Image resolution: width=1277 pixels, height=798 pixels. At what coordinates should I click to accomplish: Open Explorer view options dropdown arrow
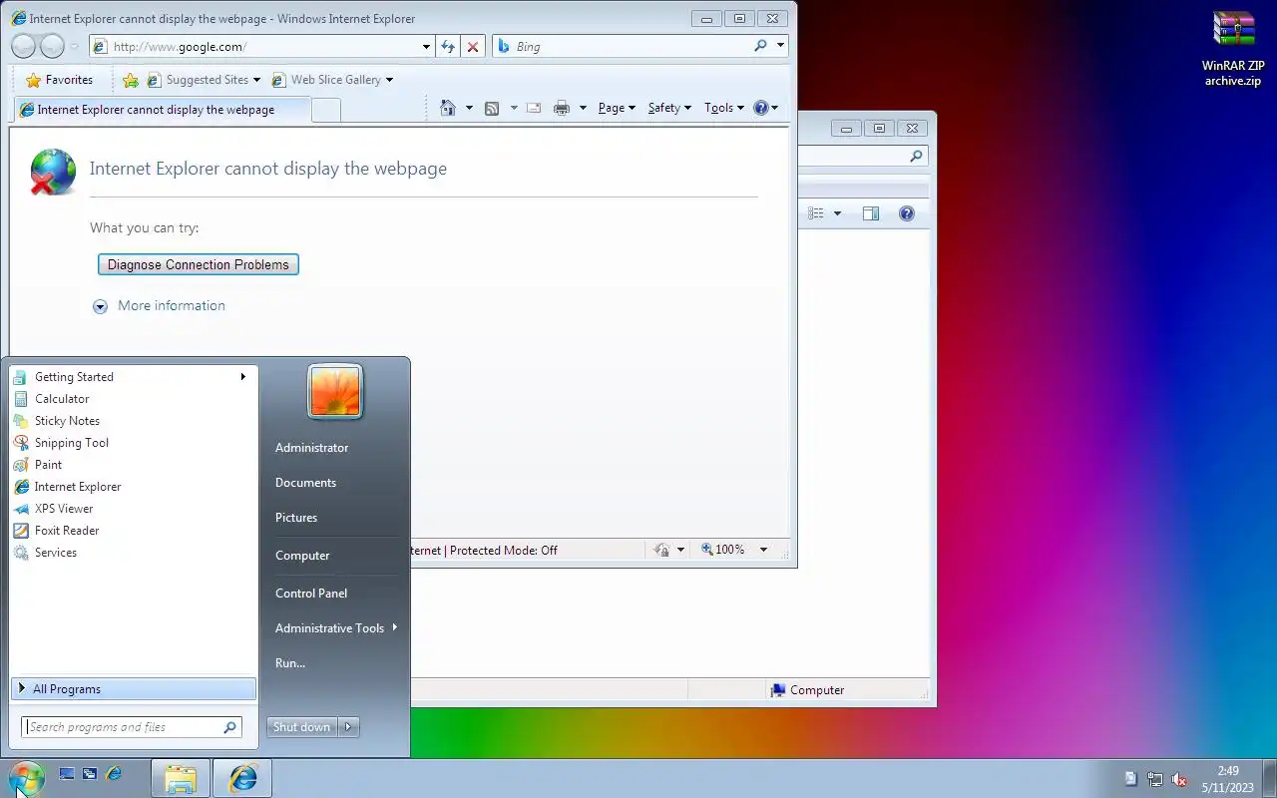(x=837, y=213)
